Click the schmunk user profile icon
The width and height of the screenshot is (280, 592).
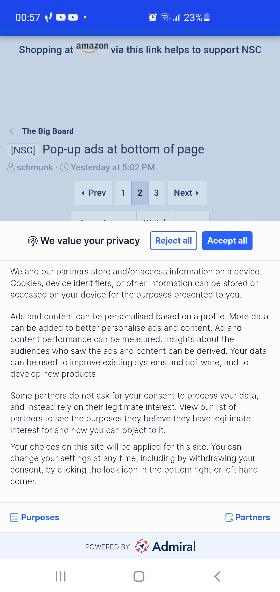click(11, 167)
